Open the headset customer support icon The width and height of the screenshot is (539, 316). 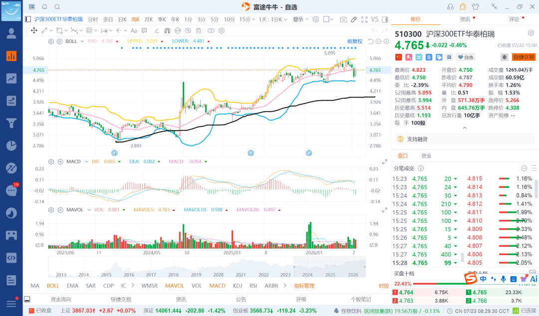point(450,6)
